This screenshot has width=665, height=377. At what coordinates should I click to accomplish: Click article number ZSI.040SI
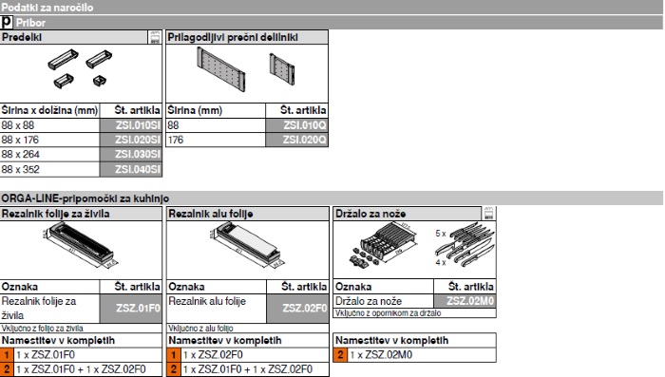pyautogui.click(x=131, y=169)
